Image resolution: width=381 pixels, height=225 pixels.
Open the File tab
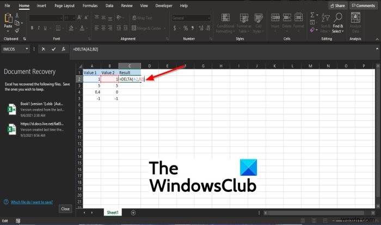7,5
